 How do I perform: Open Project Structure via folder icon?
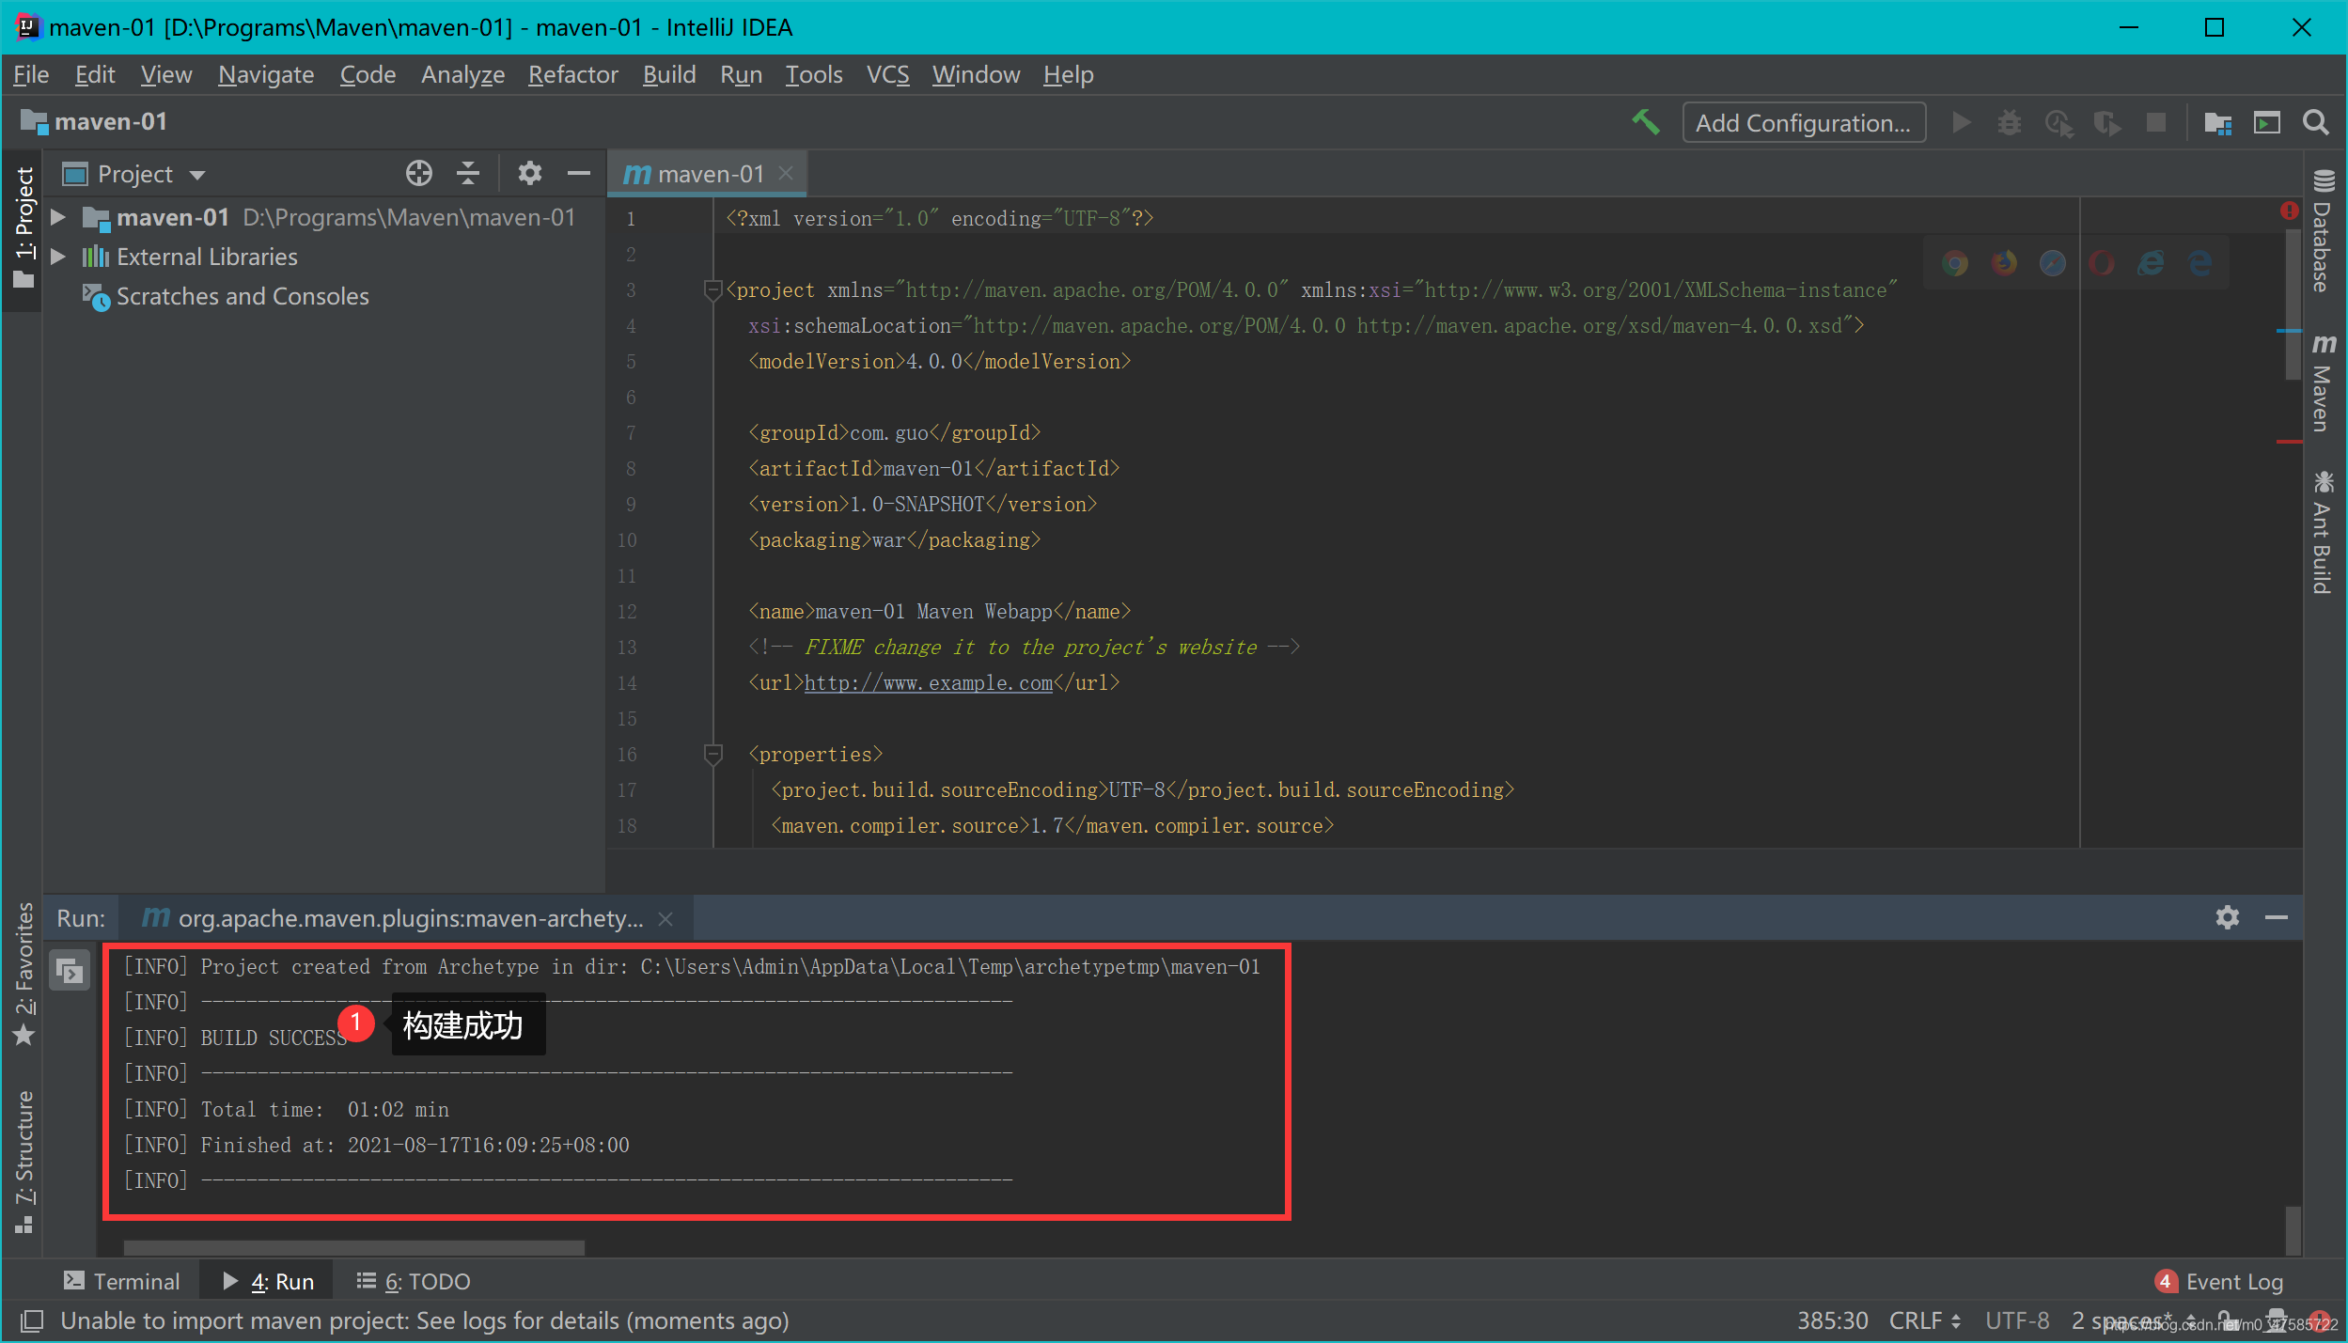[x=2218, y=123]
